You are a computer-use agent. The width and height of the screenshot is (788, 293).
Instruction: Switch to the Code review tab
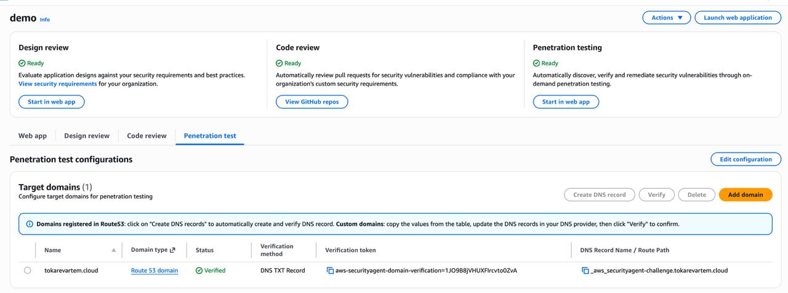[x=147, y=136]
